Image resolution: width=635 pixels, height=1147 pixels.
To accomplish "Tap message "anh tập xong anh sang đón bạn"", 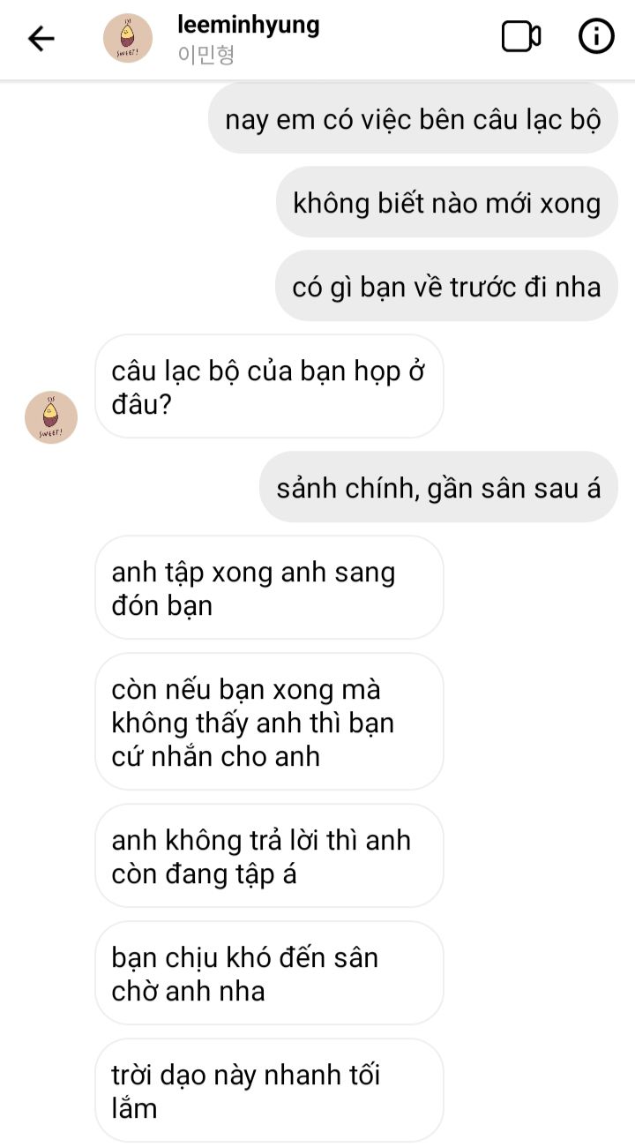I will (269, 588).
